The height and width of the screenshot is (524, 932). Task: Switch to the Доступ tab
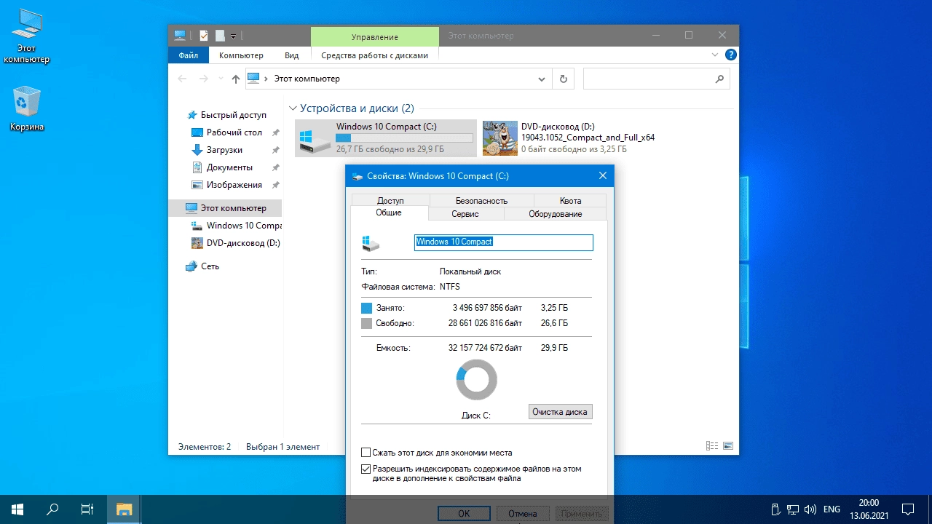(x=390, y=201)
